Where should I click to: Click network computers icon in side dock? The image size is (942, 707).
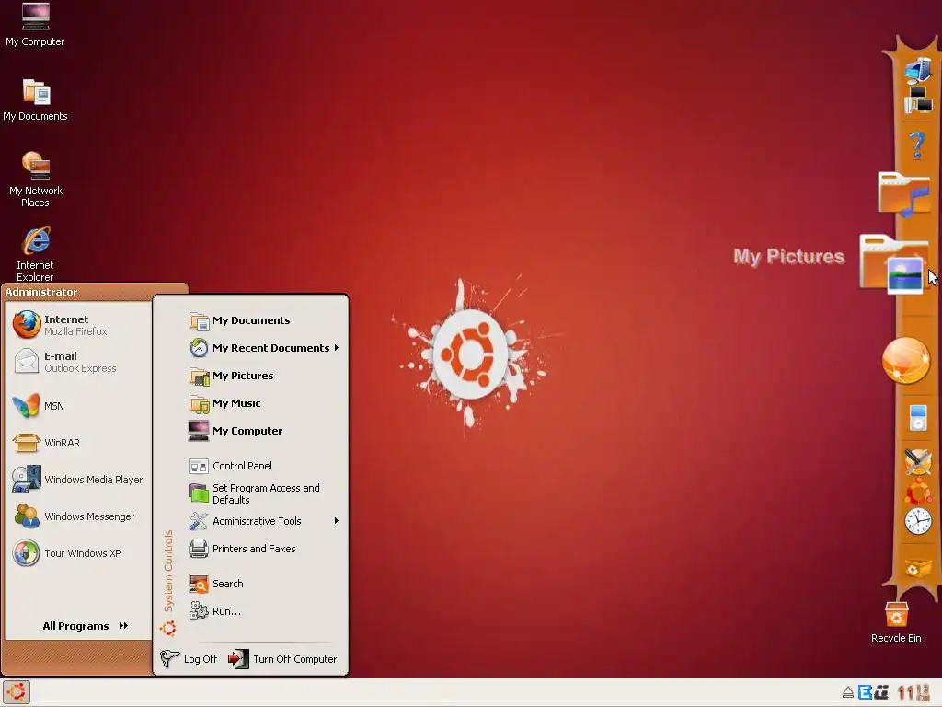[x=918, y=99]
